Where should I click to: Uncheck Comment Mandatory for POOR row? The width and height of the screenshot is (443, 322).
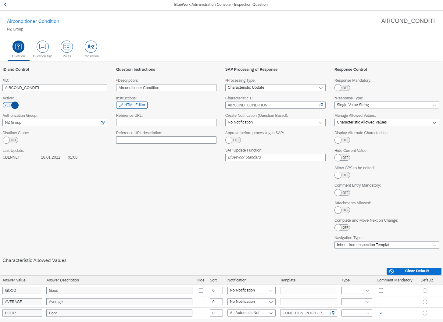point(381,313)
